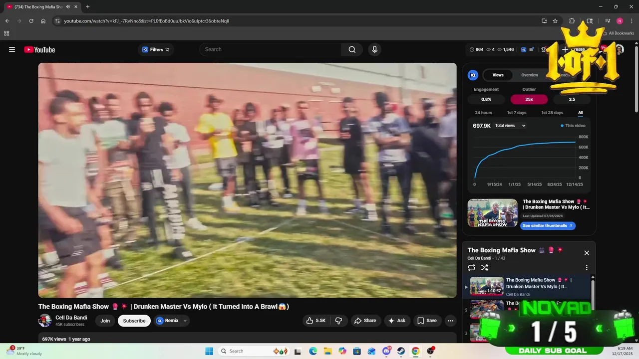The height and width of the screenshot is (359, 639).
Task: Select the All time range tab
Action: [x=581, y=113]
